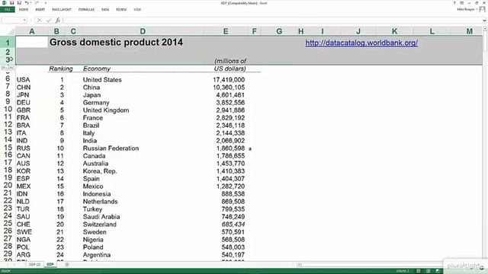Viewport: 488px width, 274px height.
Task: Expand the formula bar with the chevron
Action: coord(485,21)
